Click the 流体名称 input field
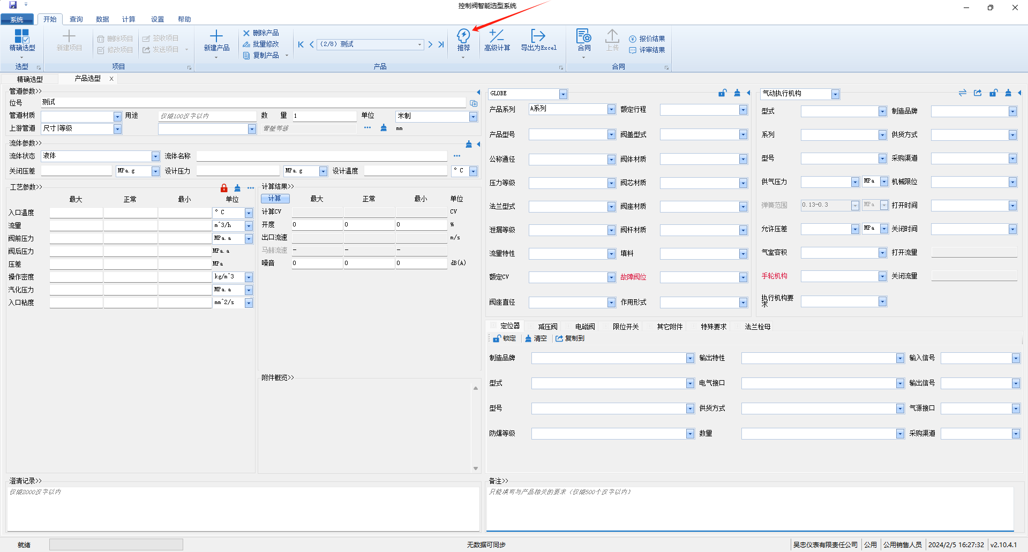 coord(321,156)
